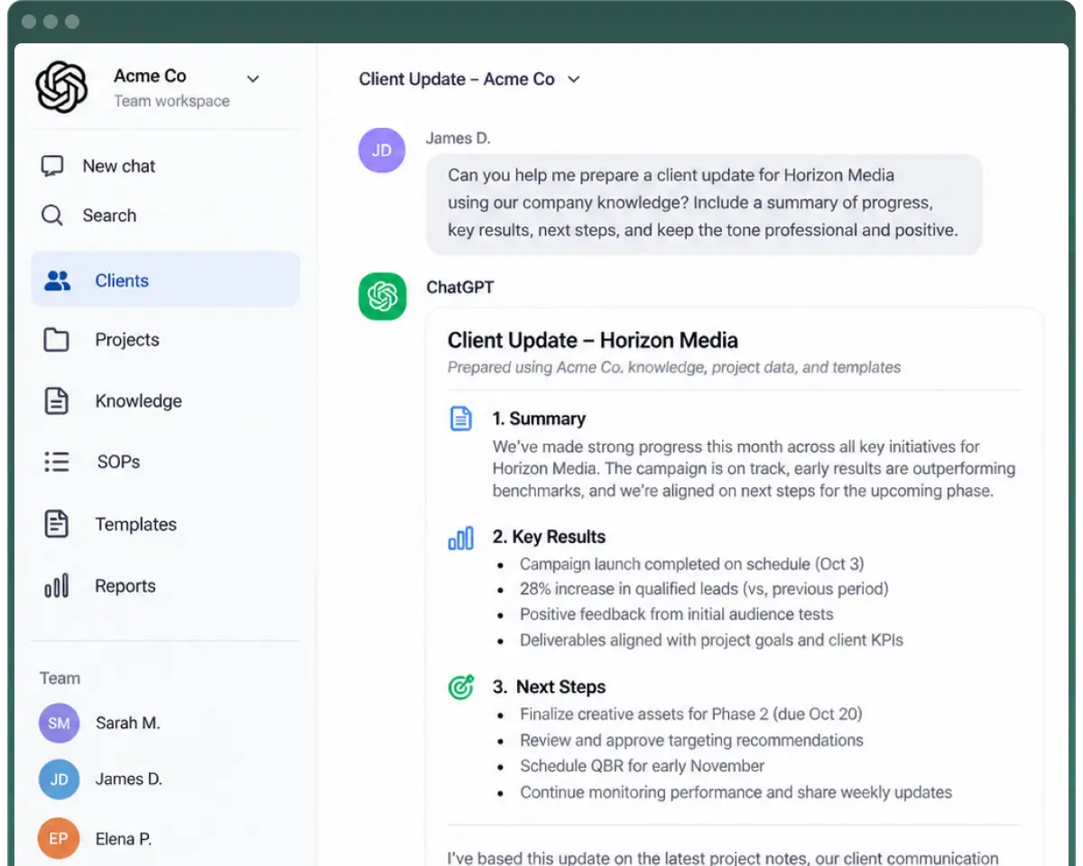Expand the Client Update – Acme Co title dropdown

pos(573,79)
